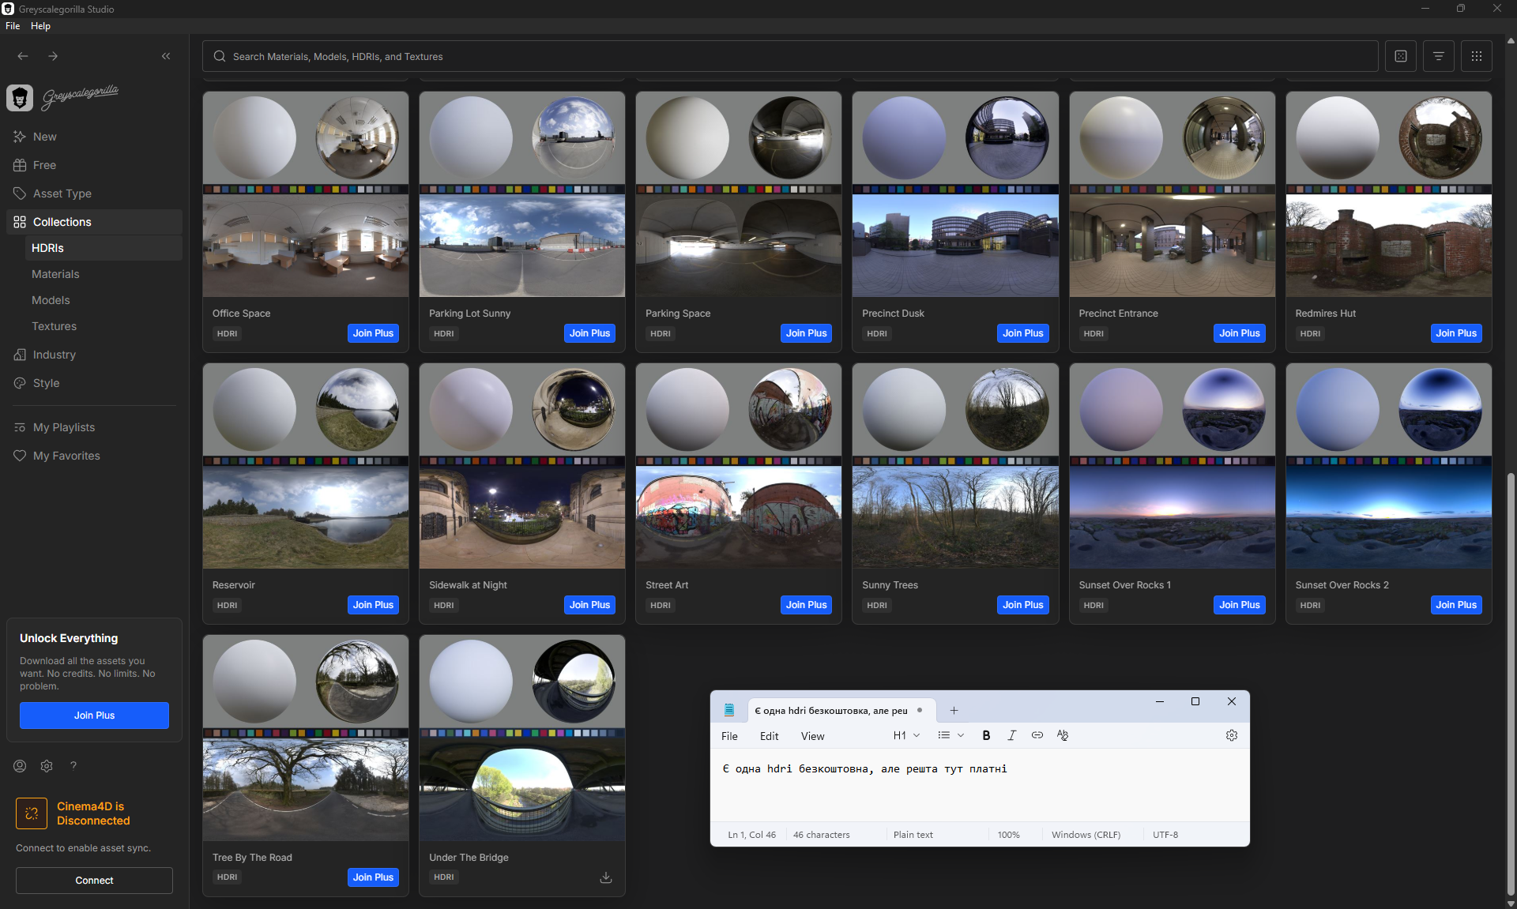Click the back navigation arrow
This screenshot has width=1517, height=909.
pos(23,56)
